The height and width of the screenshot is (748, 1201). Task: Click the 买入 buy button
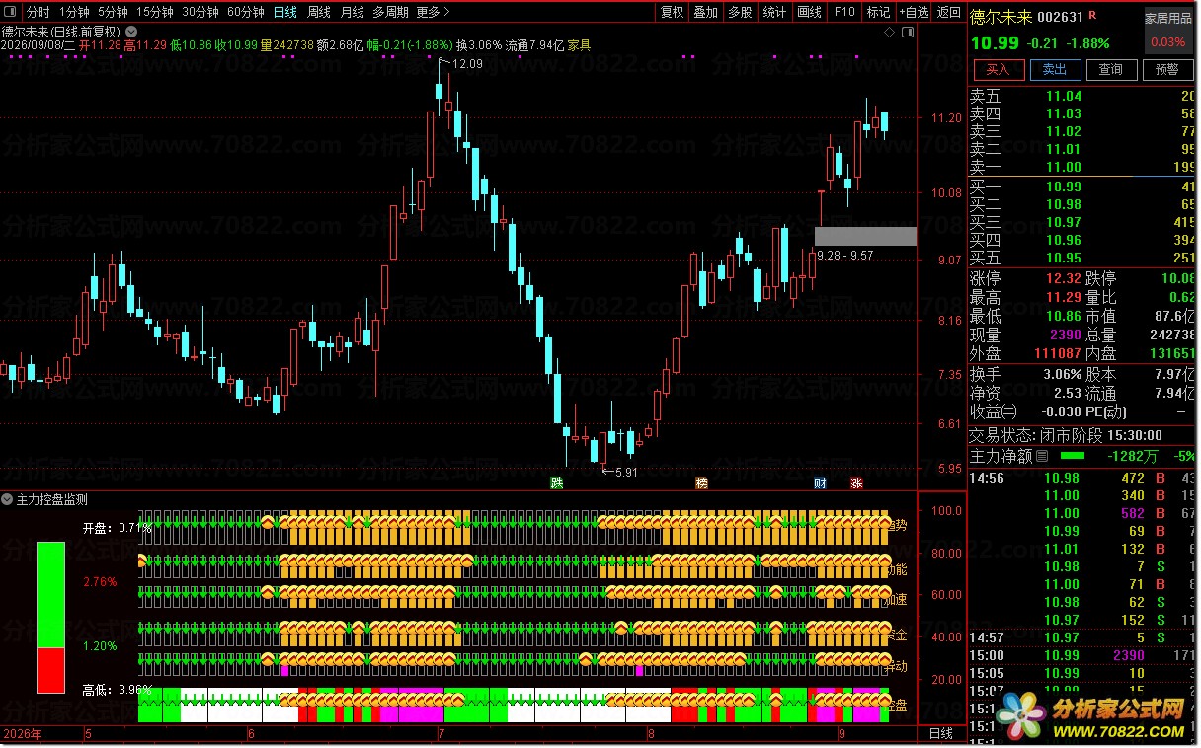click(x=999, y=69)
